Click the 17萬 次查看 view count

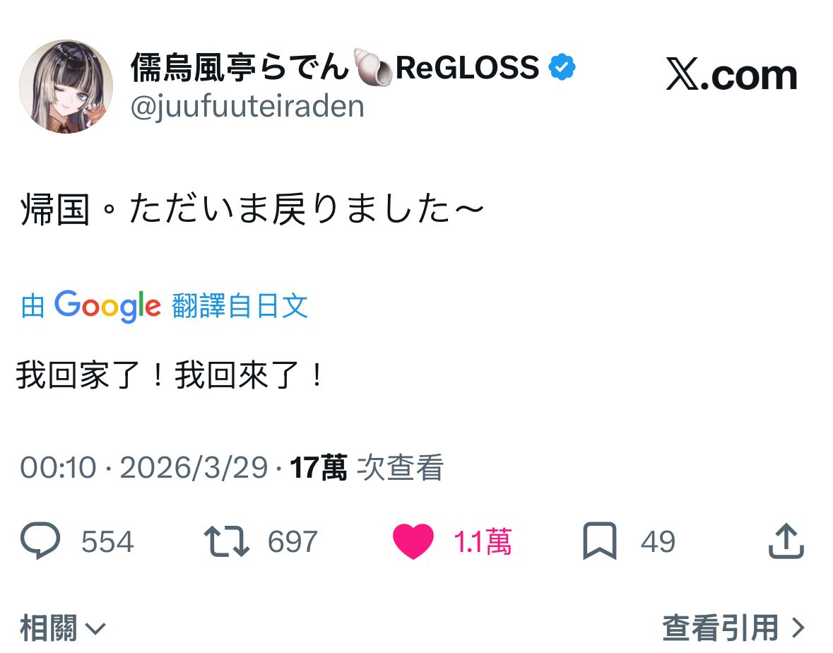[x=367, y=468]
